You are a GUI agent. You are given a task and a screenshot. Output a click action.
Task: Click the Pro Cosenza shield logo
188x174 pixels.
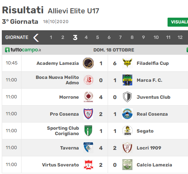pos(88,114)
